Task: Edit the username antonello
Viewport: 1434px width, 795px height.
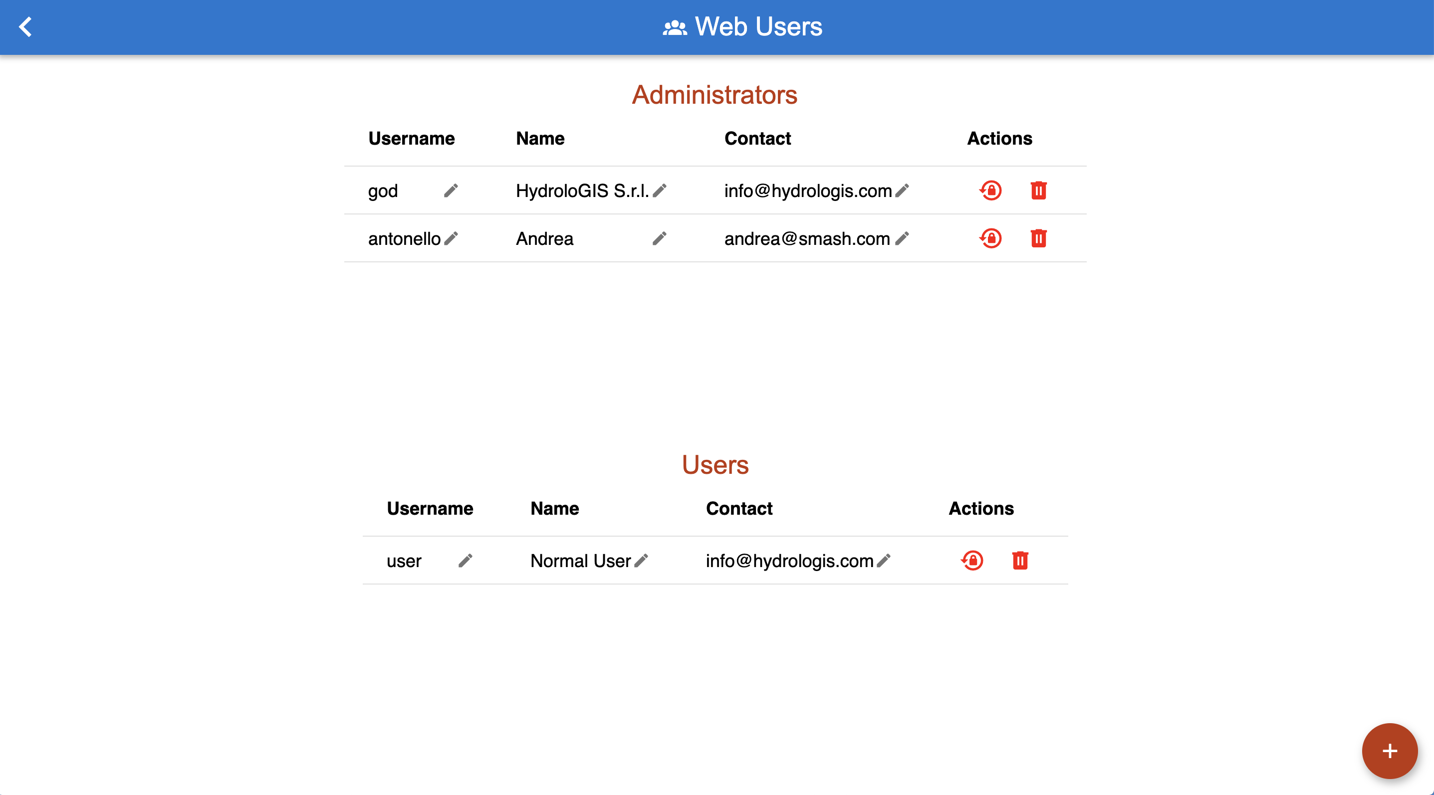Action: click(451, 239)
